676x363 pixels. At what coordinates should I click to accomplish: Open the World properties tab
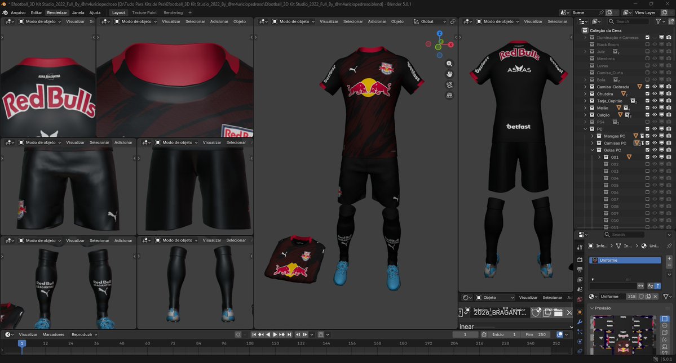coord(580,299)
